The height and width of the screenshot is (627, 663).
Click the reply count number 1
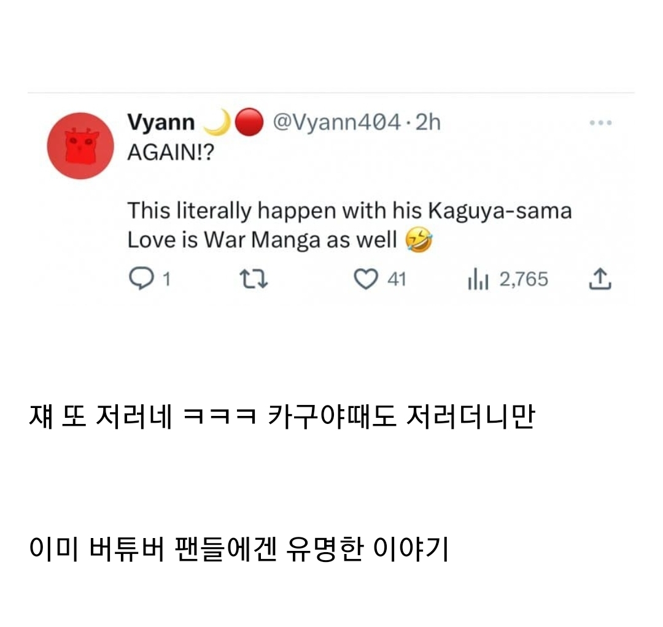click(x=166, y=280)
